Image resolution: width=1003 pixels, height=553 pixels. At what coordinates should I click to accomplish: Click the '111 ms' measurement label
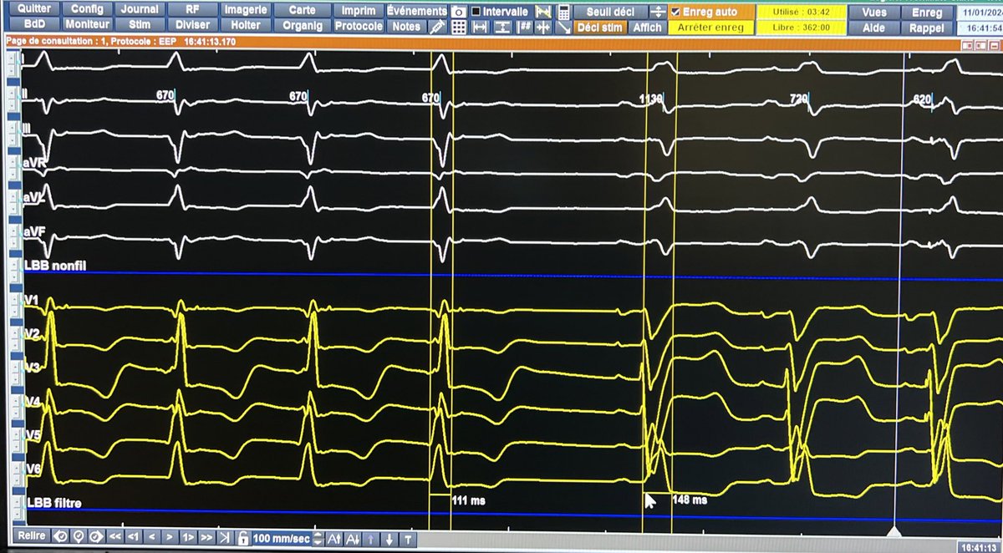[x=468, y=500]
